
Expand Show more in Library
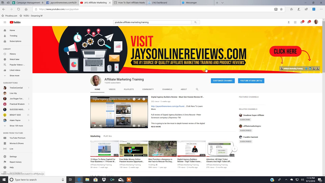click(16, 75)
